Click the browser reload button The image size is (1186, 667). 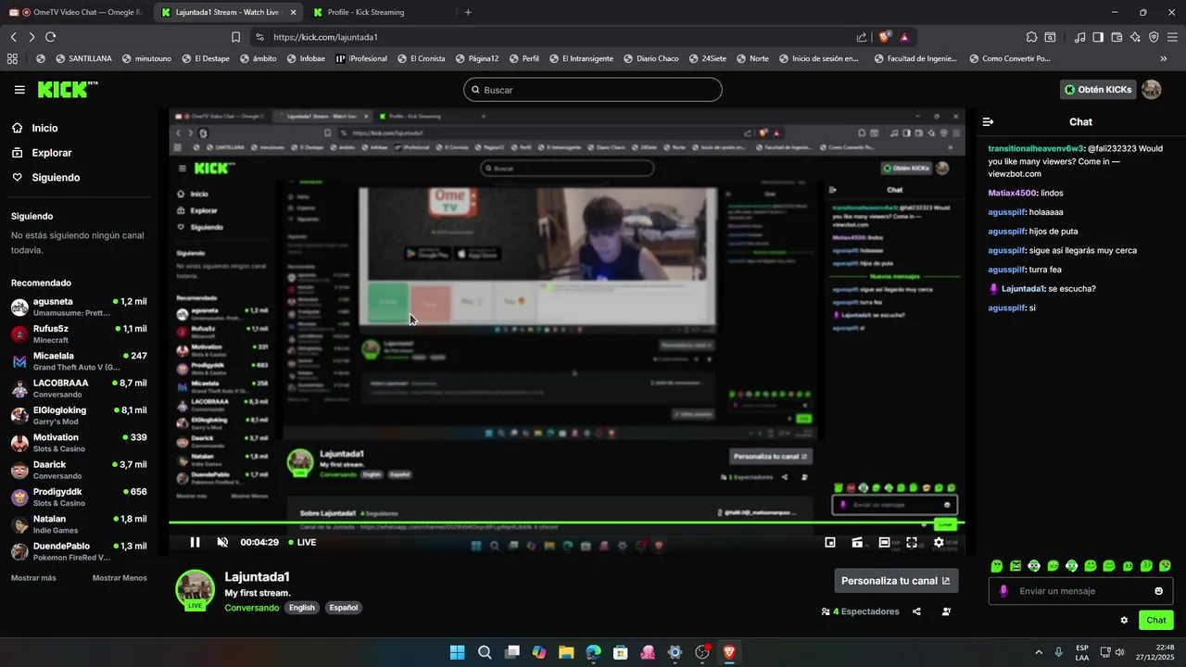(50, 37)
